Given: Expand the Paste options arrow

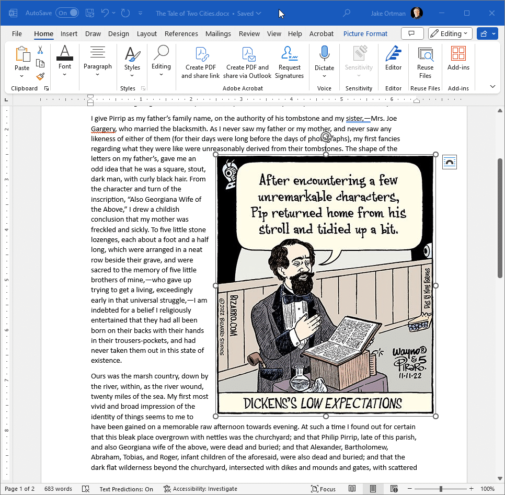Looking at the screenshot, I should 22,76.
